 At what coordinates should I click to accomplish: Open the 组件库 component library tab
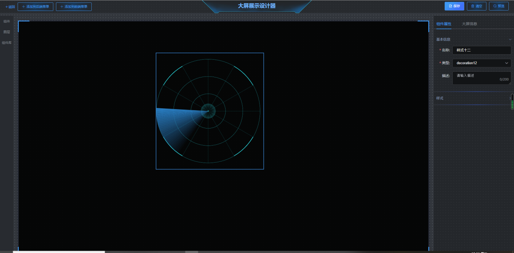point(6,43)
